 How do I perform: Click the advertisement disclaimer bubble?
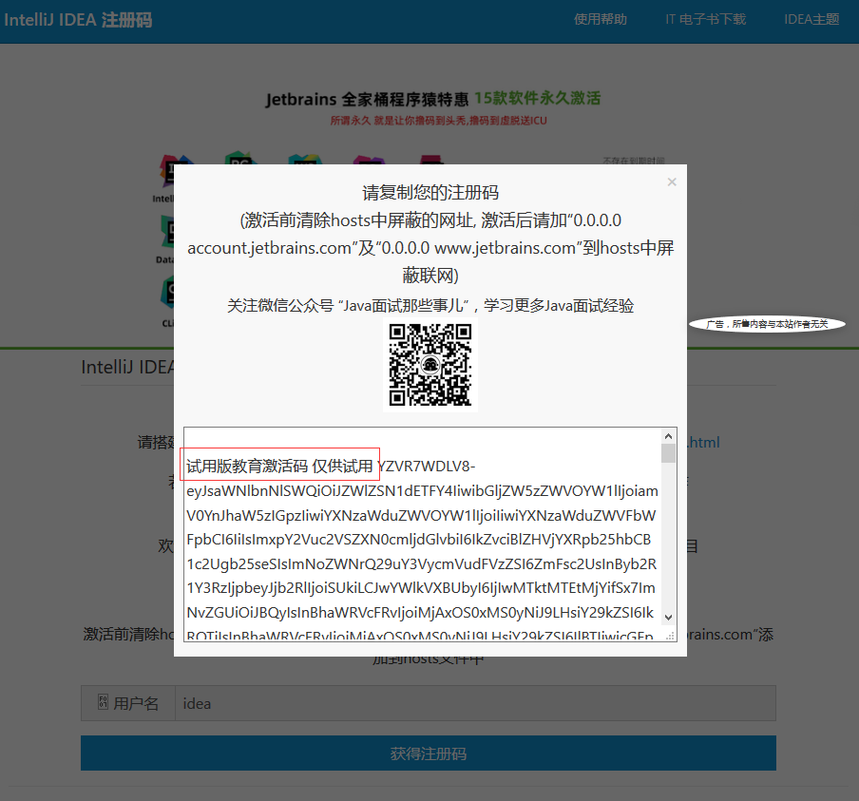pos(767,324)
